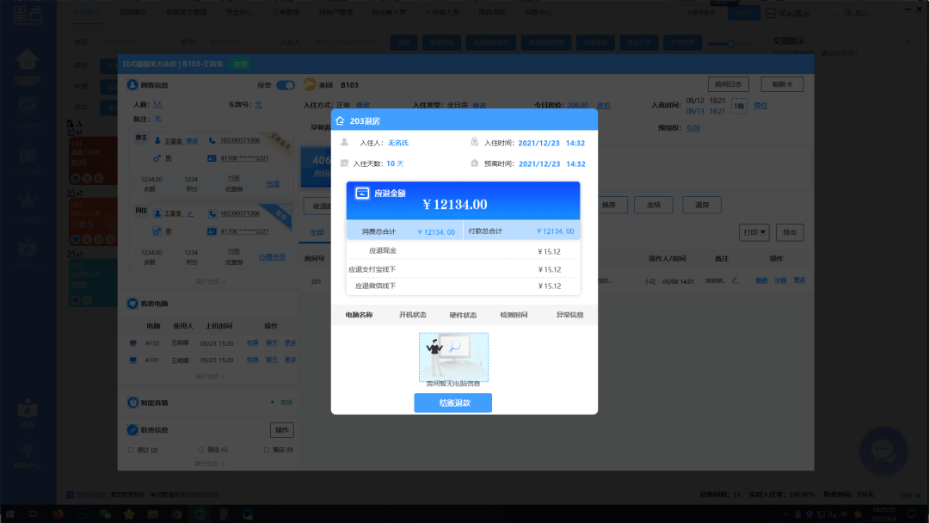This screenshot has height=523, width=929.
Task: Click the guest person icon beside 入住人
Action: pyautogui.click(x=344, y=142)
